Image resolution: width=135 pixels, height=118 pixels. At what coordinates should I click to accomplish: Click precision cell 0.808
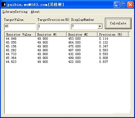coord(103,58)
